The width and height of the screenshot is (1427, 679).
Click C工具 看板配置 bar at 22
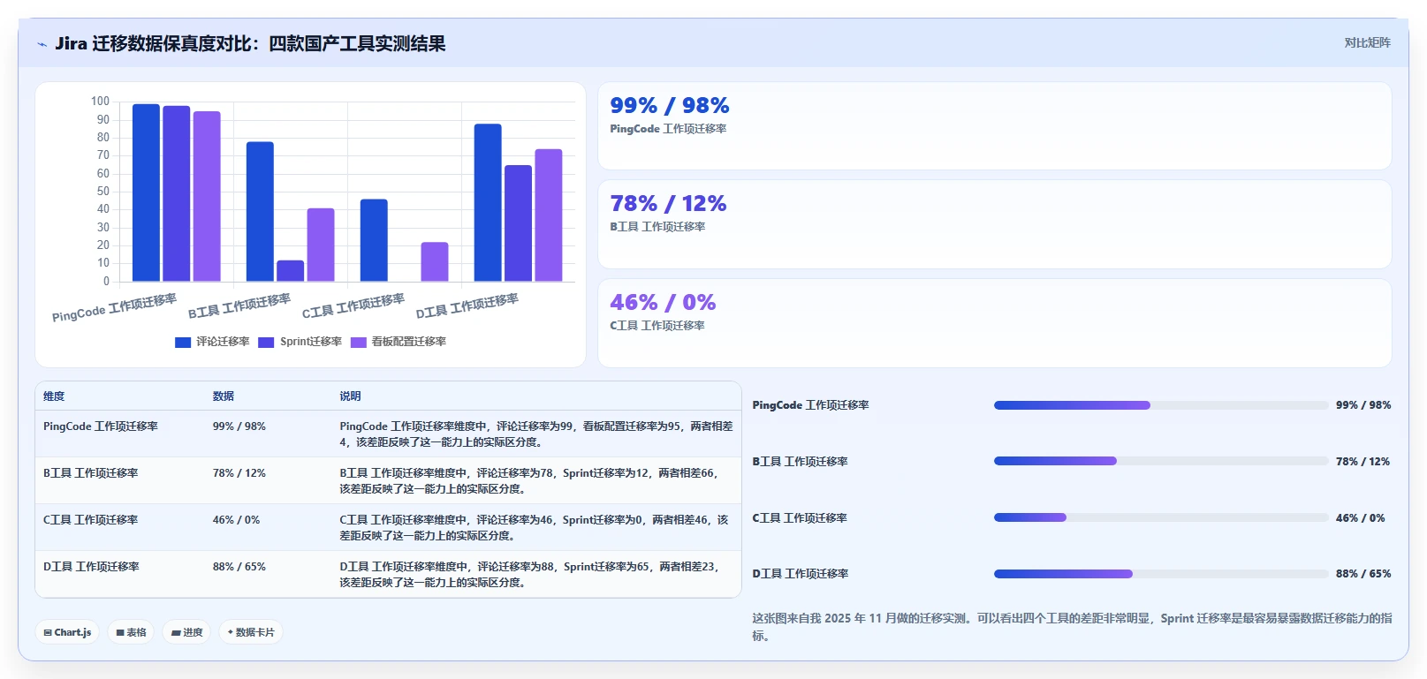click(x=435, y=262)
